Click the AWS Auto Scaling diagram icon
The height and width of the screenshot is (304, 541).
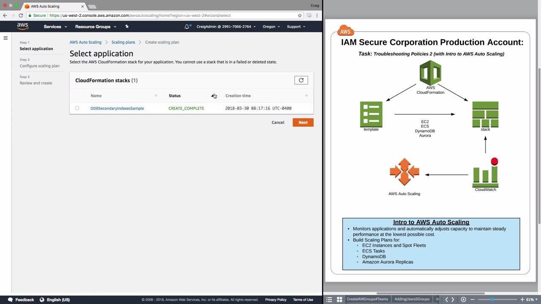click(404, 172)
